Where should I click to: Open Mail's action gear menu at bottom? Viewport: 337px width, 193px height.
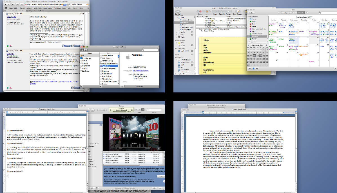pos(184,74)
